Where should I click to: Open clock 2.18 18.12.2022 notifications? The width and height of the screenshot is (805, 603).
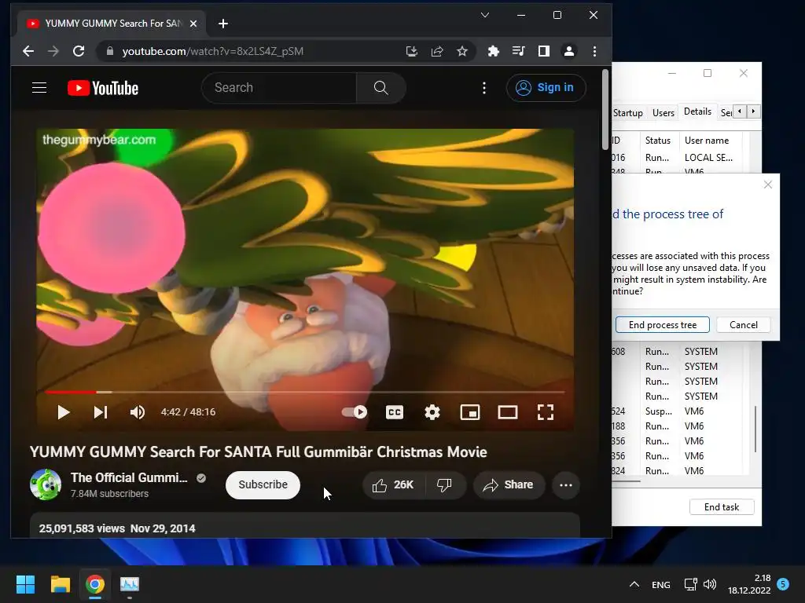749,584
